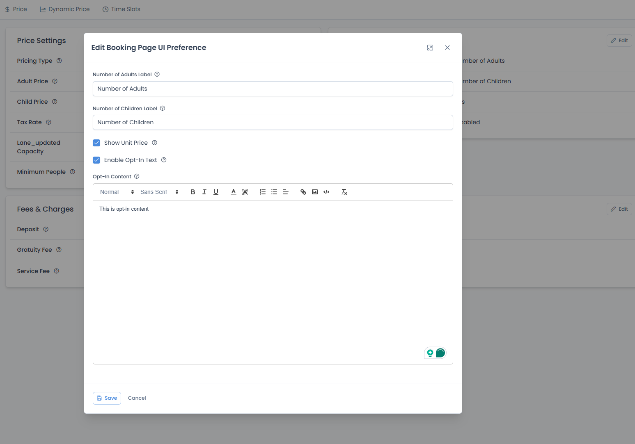
Task: Uncheck the Enable Opt-In Text checkbox
Action: 96,160
